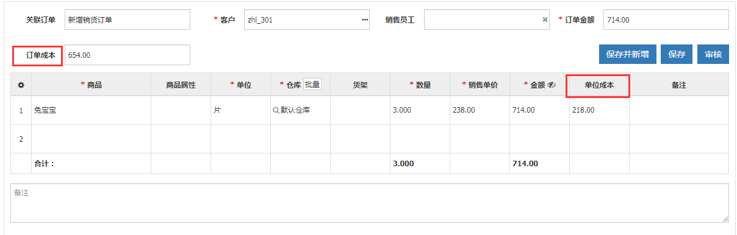The height and width of the screenshot is (235, 737).
Task: Select the 销售单价 cell showing 238.00
Action: (x=480, y=110)
